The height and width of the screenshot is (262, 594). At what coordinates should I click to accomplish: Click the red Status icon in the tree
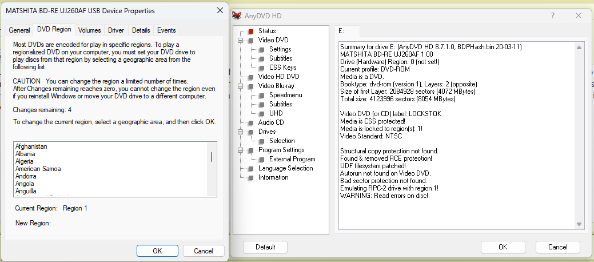[250, 31]
